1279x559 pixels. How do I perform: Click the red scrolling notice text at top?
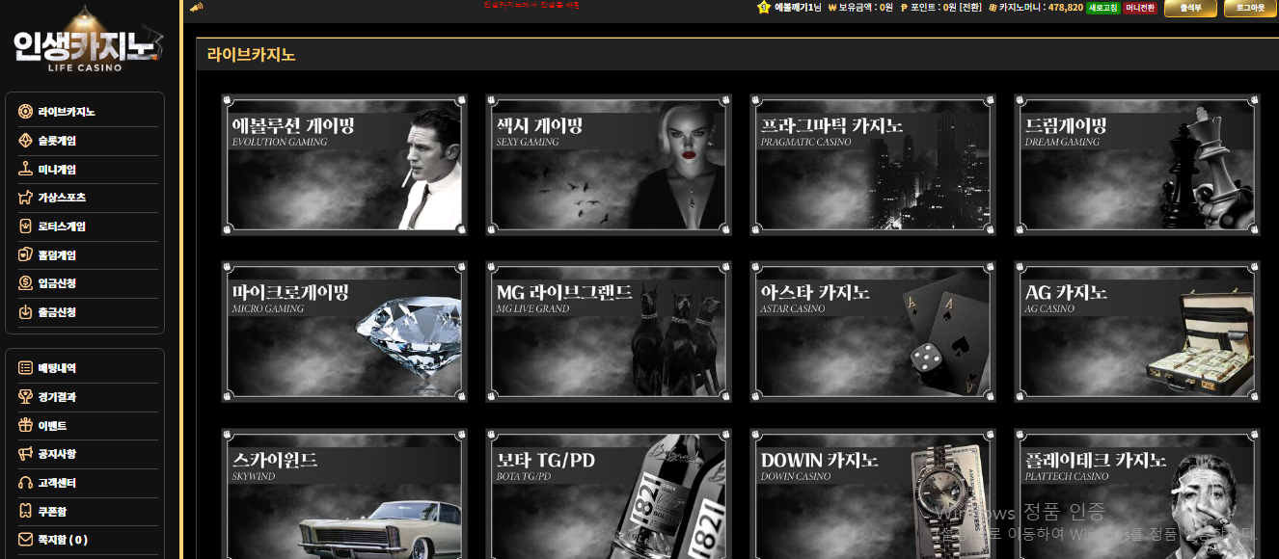tap(531, 5)
